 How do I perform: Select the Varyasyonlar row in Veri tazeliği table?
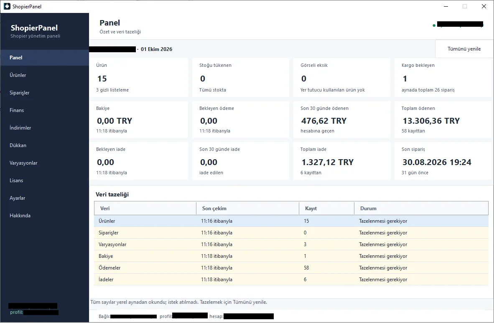291,244
